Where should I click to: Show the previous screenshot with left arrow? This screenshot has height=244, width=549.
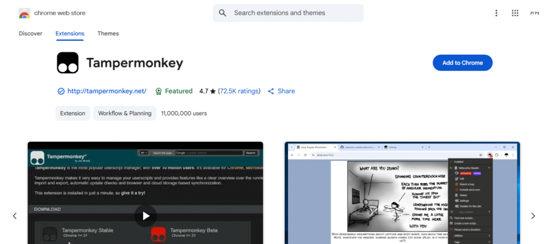coord(14,216)
